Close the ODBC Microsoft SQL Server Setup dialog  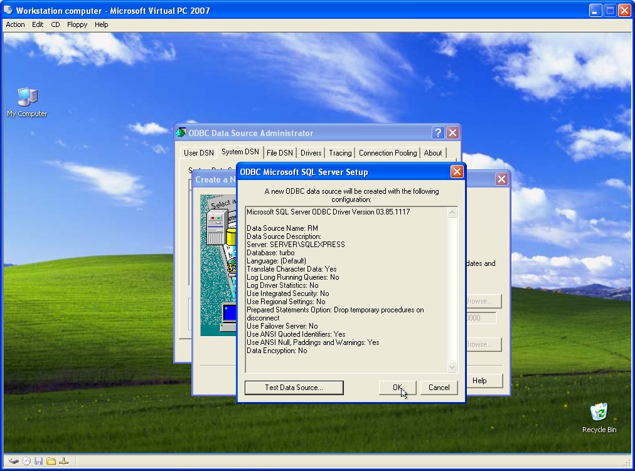(457, 172)
